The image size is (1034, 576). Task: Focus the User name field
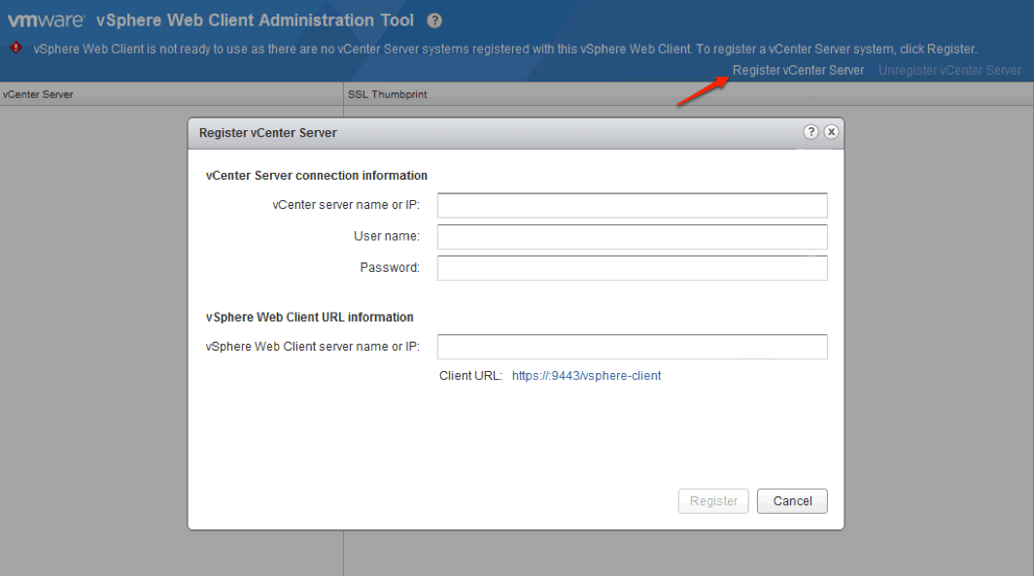coord(632,237)
